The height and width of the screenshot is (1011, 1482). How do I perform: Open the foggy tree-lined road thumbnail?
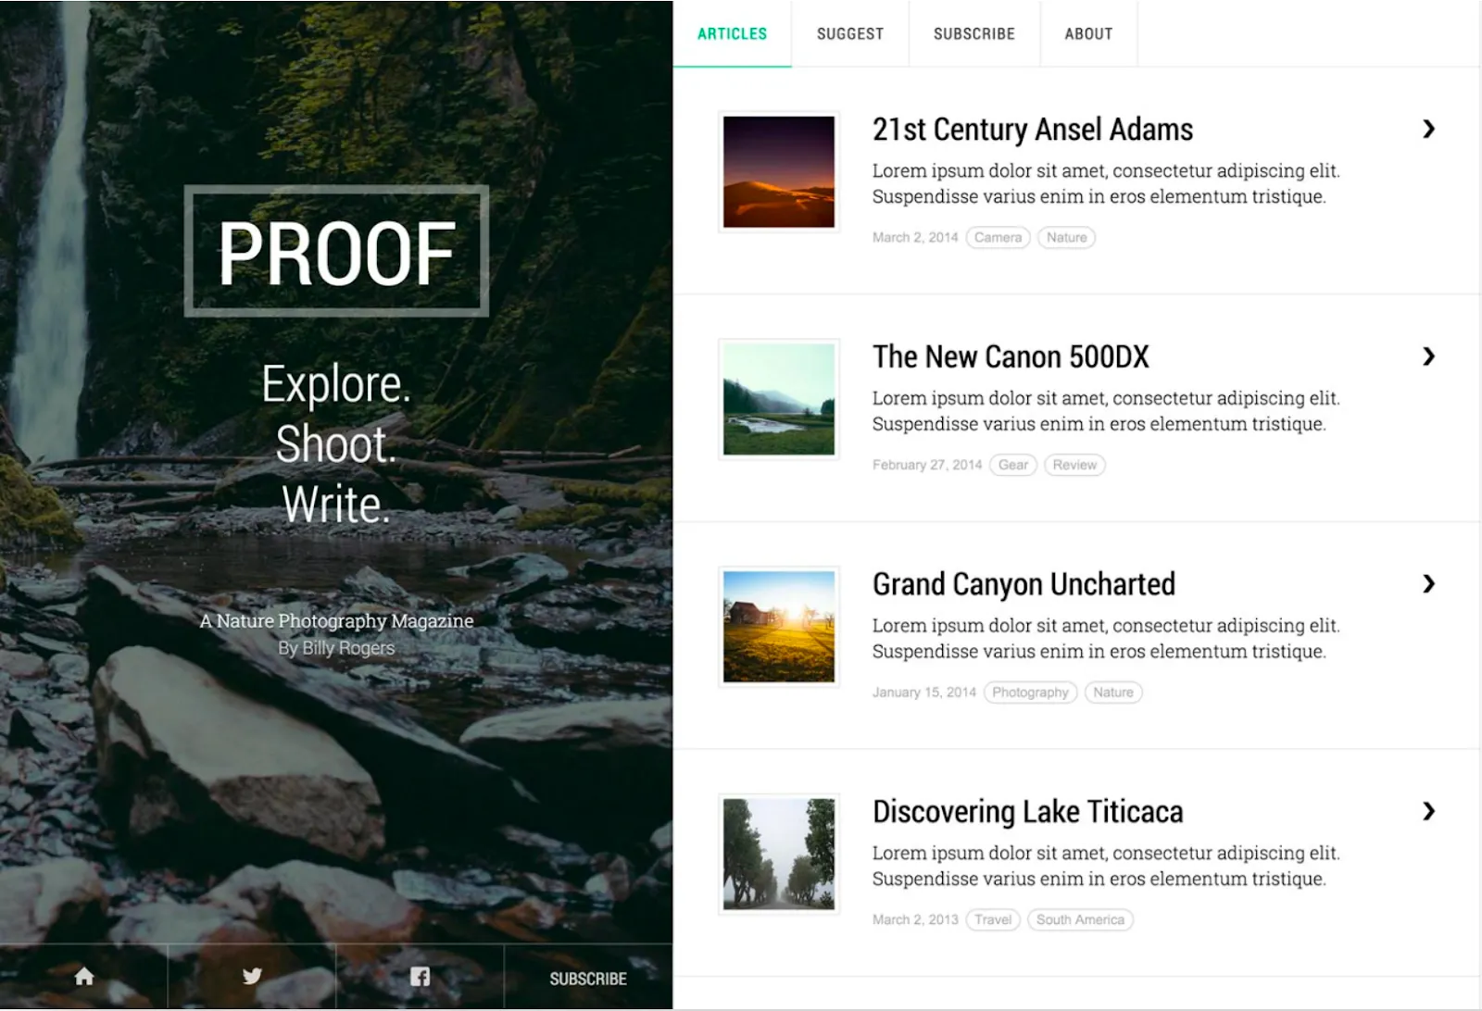tap(779, 854)
